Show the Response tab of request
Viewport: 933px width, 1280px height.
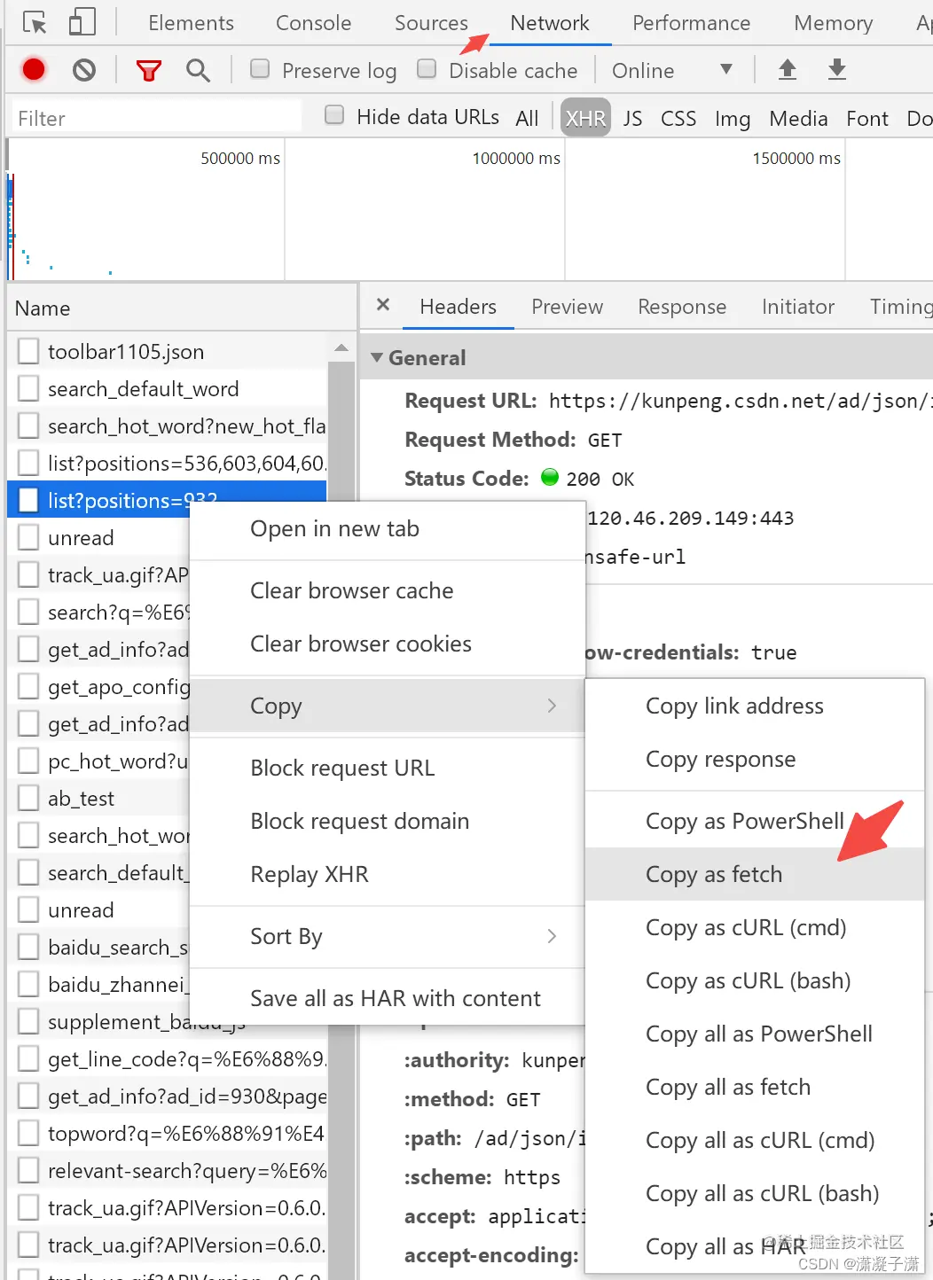tap(682, 307)
